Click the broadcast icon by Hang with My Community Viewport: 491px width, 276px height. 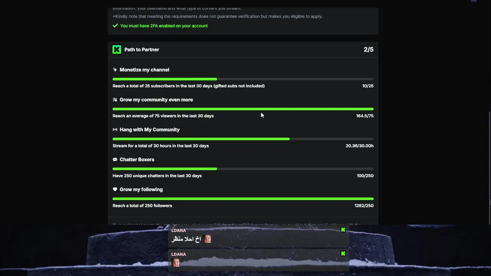pyautogui.click(x=115, y=130)
